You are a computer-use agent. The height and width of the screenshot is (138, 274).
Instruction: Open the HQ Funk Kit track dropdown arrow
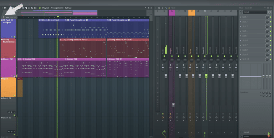12,37
